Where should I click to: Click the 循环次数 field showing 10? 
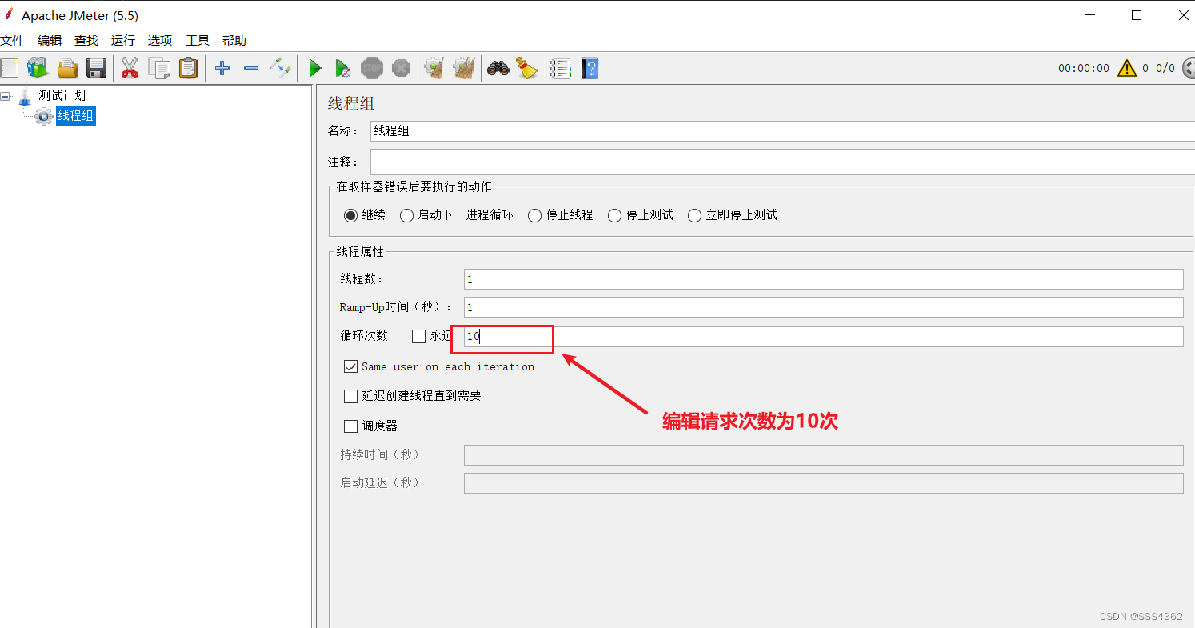tap(823, 337)
